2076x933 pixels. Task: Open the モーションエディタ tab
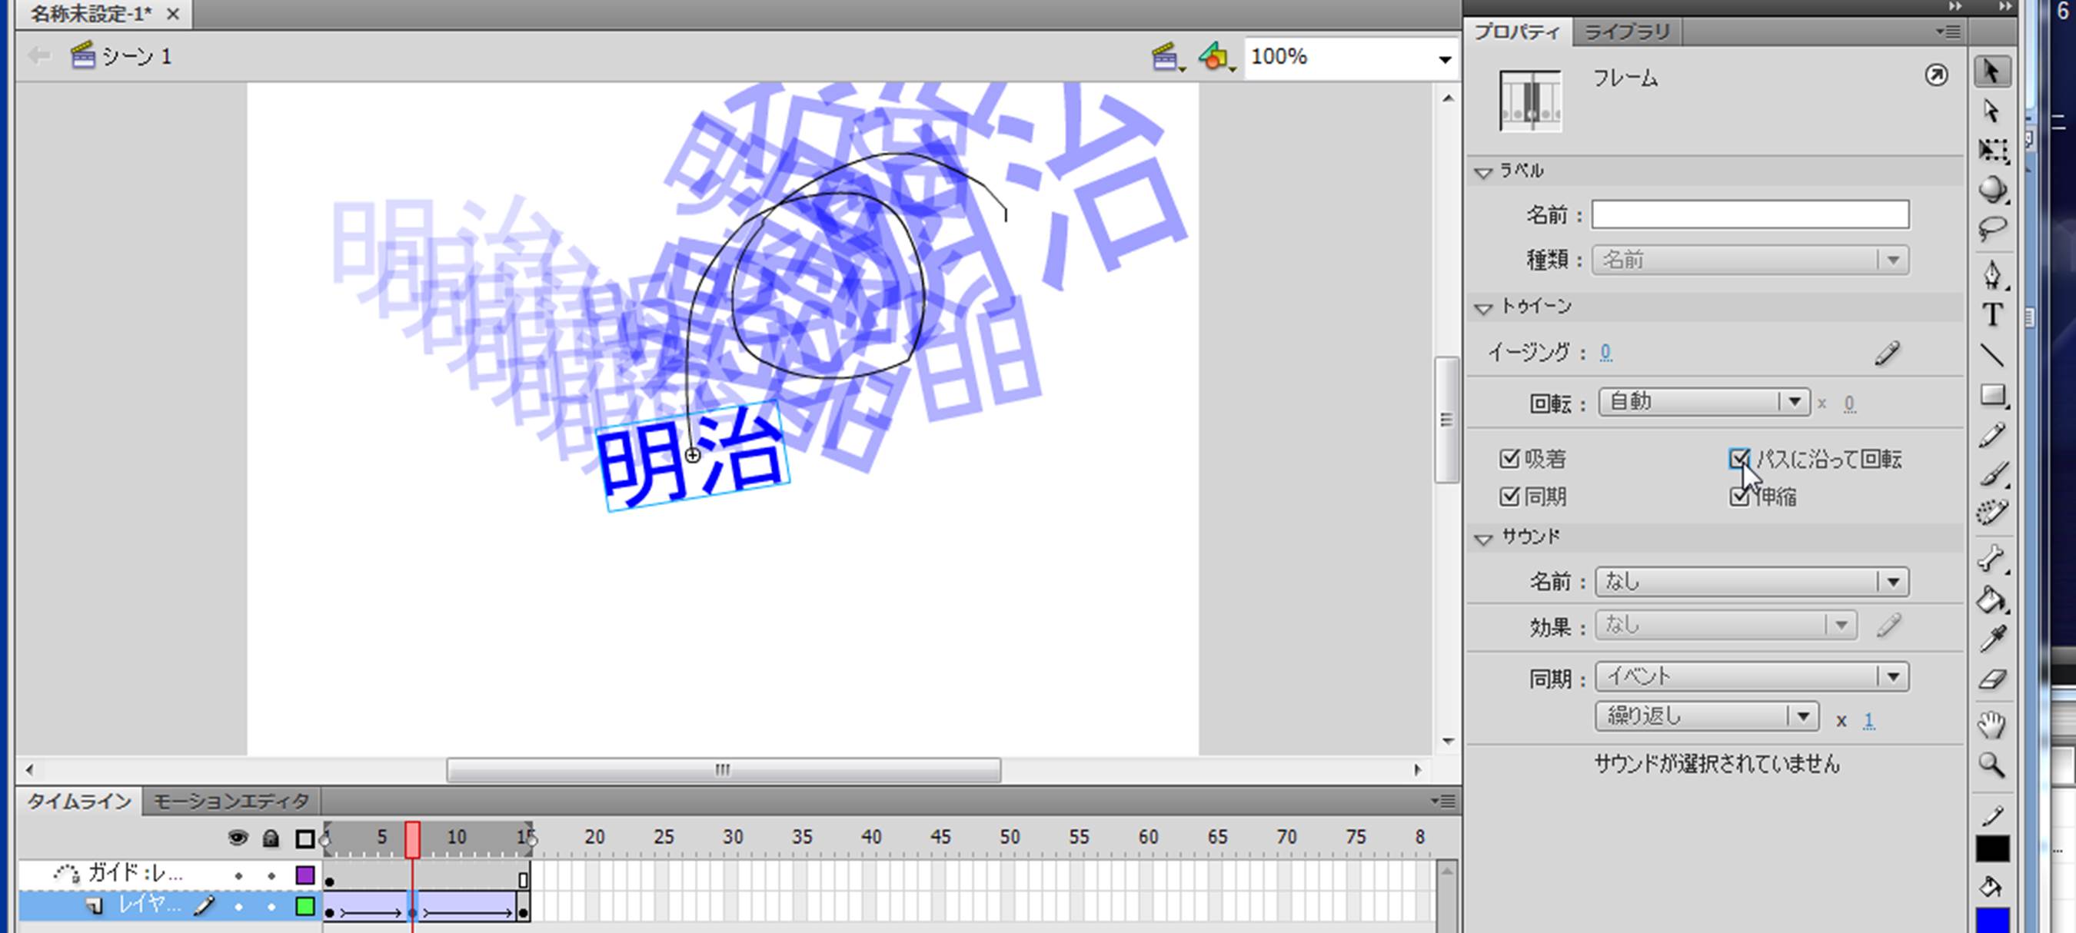click(x=231, y=801)
